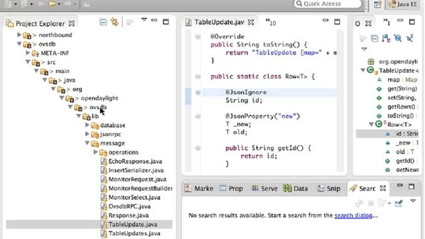Open Outline view menu triangle
425x239 pixels.
click(364, 49)
